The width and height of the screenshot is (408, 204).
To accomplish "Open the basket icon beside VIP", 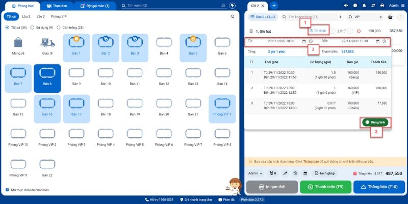I will [390, 17].
